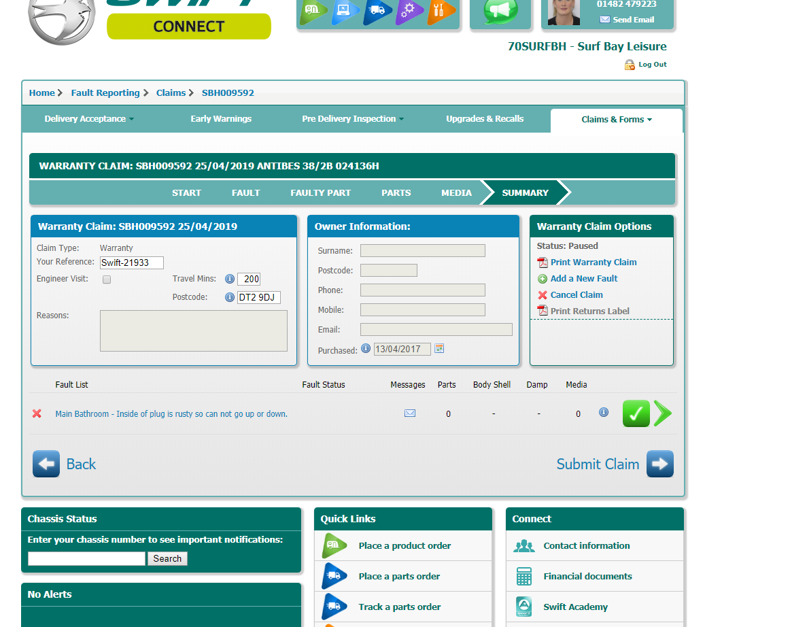Click the Swift logo emblem

coord(62,20)
